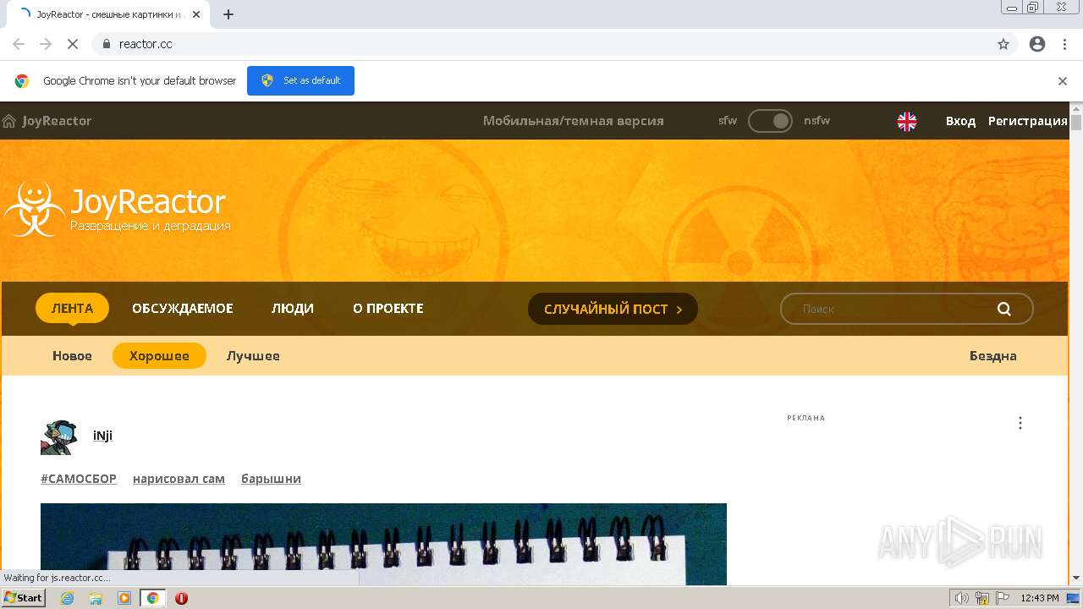The height and width of the screenshot is (609, 1083).
Task: Open Мобильная/темная версия link
Action: coord(574,121)
